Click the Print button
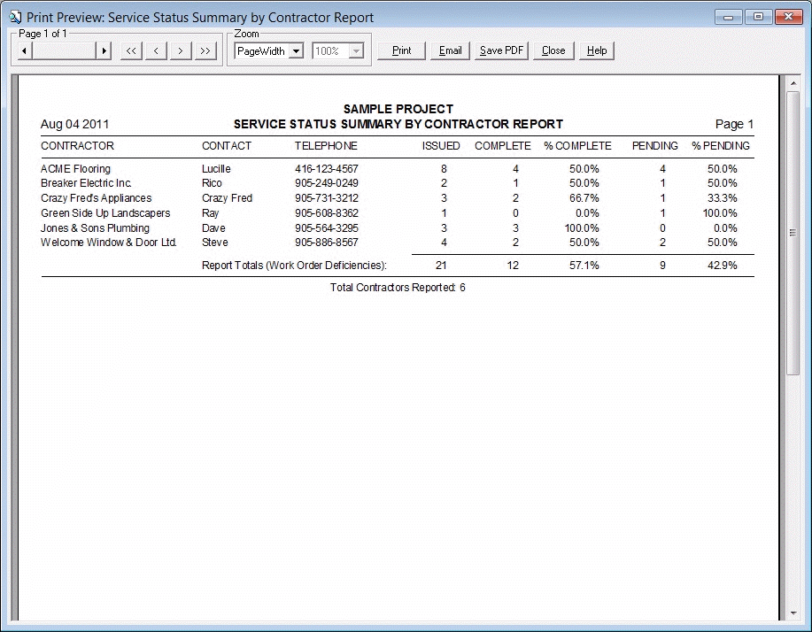The image size is (812, 632). pos(401,50)
